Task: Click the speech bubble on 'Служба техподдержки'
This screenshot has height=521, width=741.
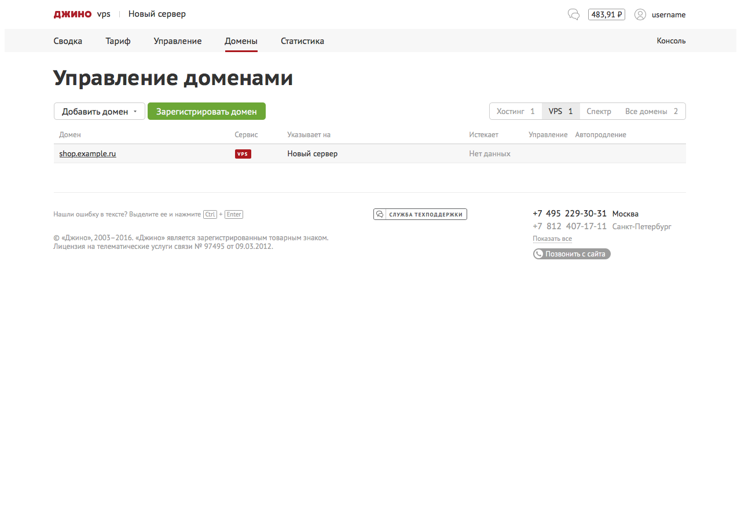Action: (x=380, y=214)
